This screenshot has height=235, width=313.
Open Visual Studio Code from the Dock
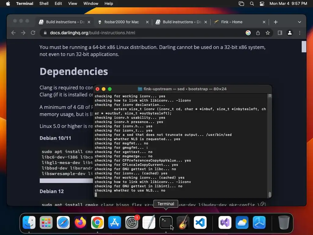[200, 222]
